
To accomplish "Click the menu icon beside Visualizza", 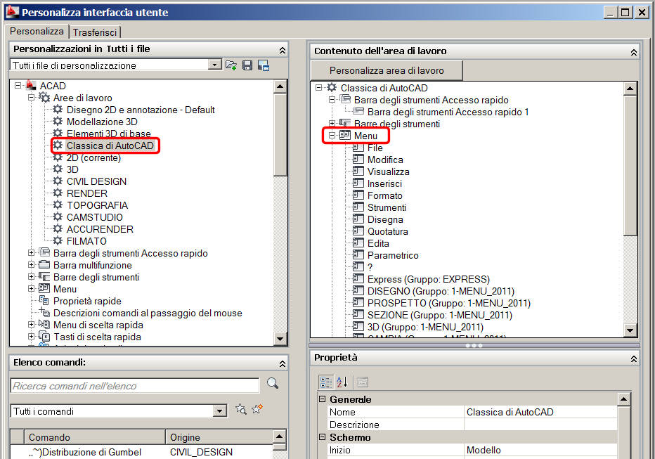I will (358, 171).
